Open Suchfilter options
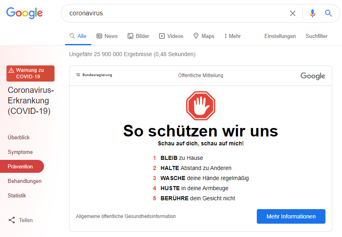Screen dimensions: 342x237 click(x=317, y=36)
